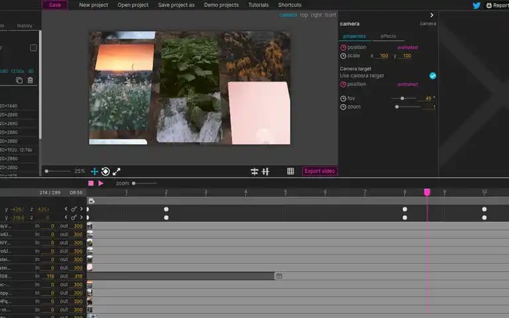The width and height of the screenshot is (509, 318).
Task: Go to next keyframe on second row
Action: [82, 217]
